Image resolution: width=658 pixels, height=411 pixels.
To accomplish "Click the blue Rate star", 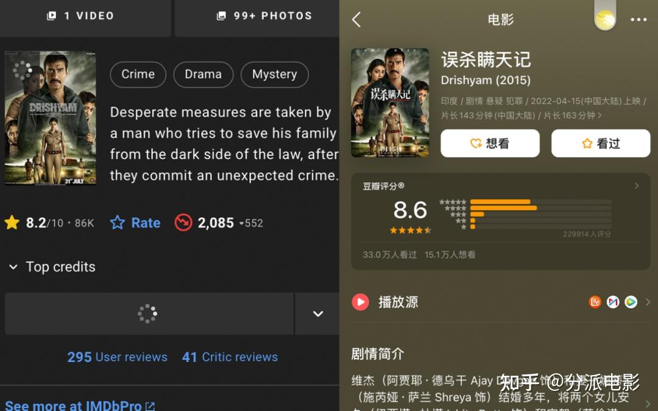I will tap(118, 222).
